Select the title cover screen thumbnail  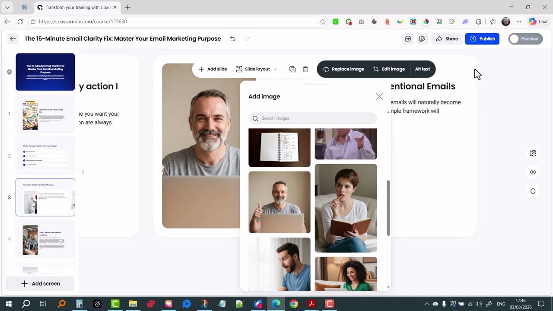click(x=45, y=72)
